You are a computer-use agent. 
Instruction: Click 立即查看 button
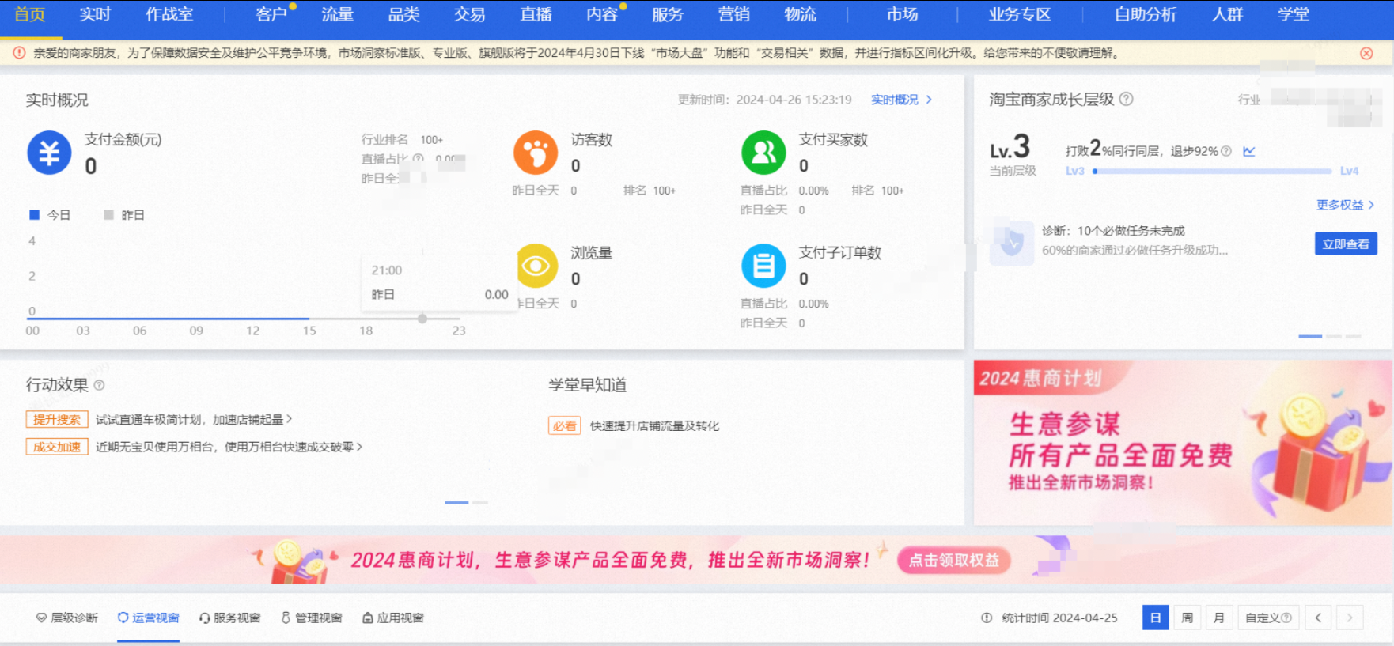pyautogui.click(x=1346, y=244)
